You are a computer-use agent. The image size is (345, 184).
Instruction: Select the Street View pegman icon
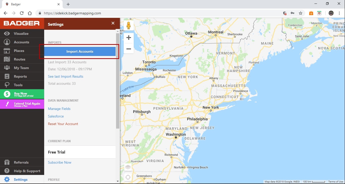pyautogui.click(x=129, y=25)
